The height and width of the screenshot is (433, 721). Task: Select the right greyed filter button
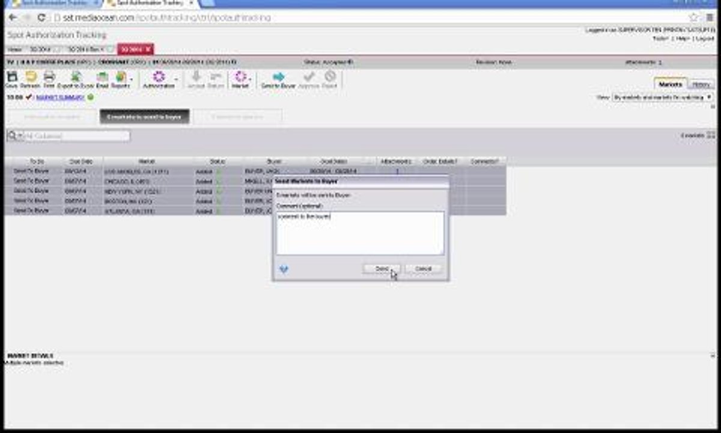click(x=237, y=117)
